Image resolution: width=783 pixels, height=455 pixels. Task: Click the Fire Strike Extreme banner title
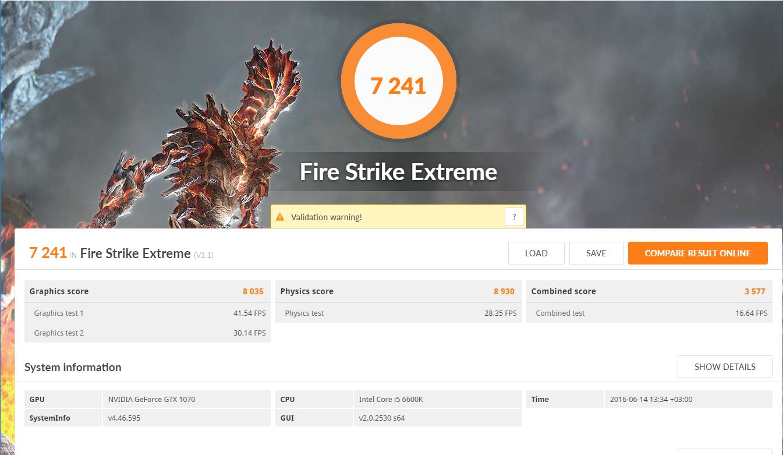tap(398, 172)
